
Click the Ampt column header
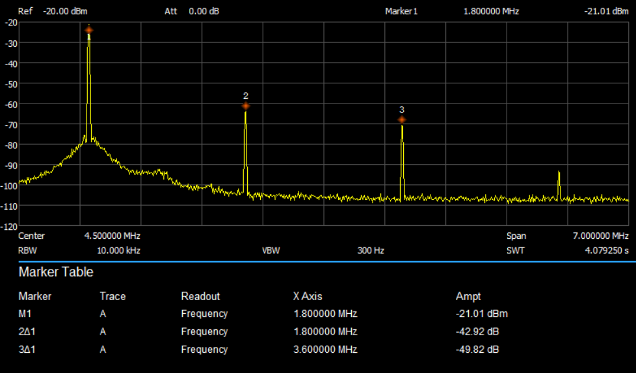tap(468, 296)
